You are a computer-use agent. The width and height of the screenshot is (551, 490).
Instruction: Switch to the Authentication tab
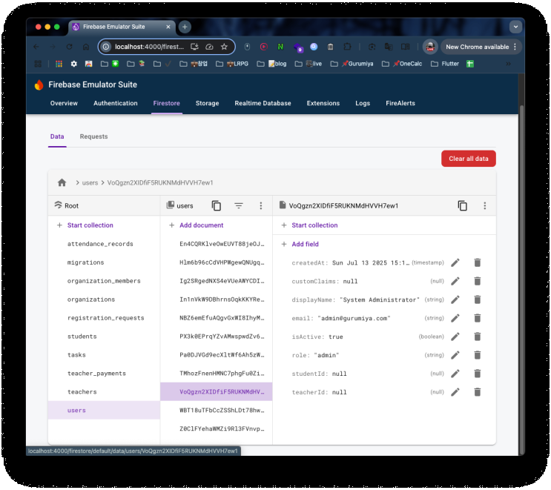115,103
